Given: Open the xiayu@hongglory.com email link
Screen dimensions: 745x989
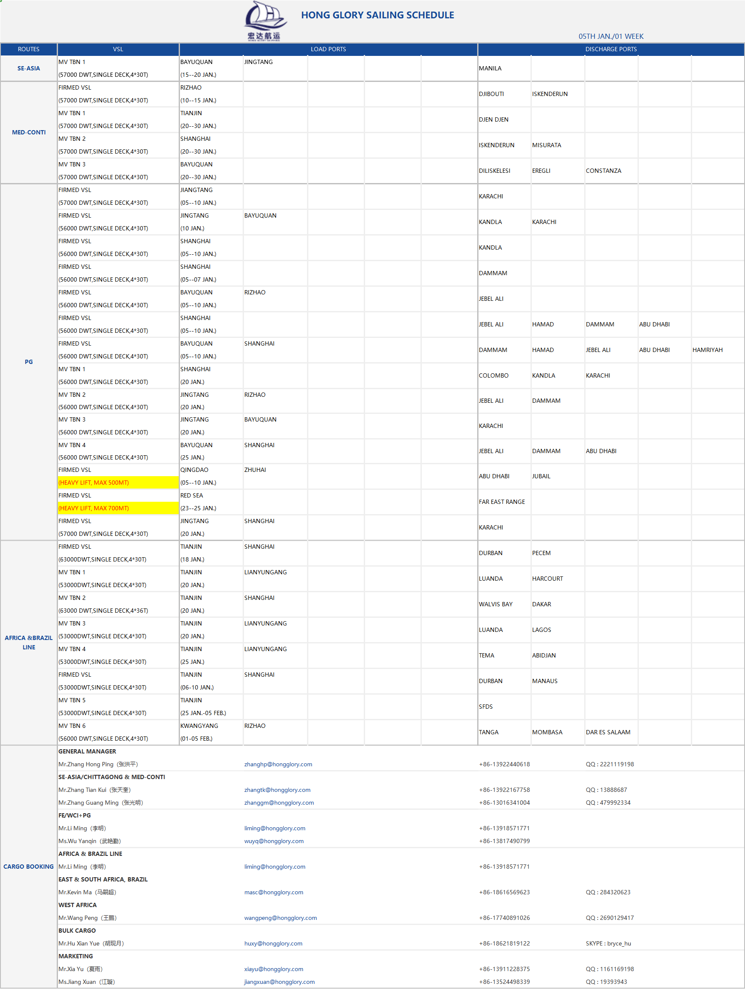Looking at the screenshot, I should pos(273,969).
